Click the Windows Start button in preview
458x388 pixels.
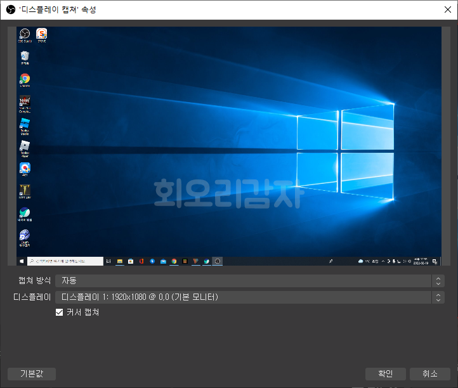(22, 261)
